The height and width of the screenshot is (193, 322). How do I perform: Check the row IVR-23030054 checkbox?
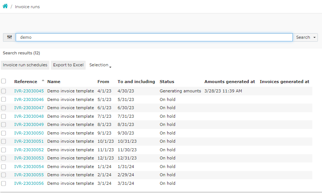[3, 167]
